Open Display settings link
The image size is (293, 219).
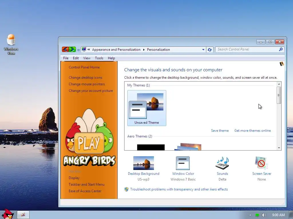click(74, 178)
